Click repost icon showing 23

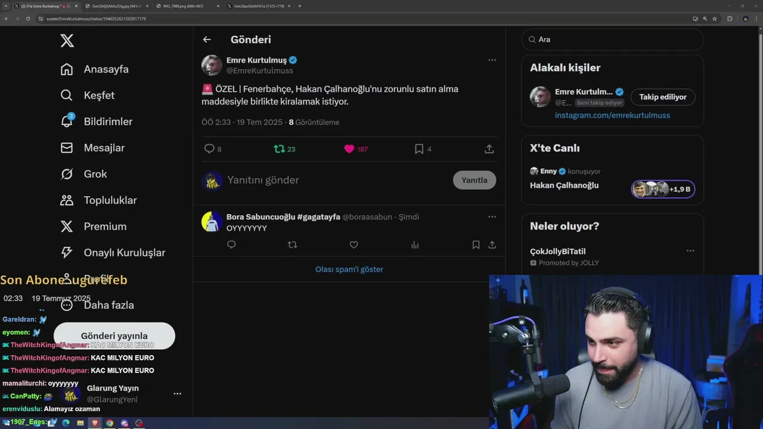tap(279, 149)
